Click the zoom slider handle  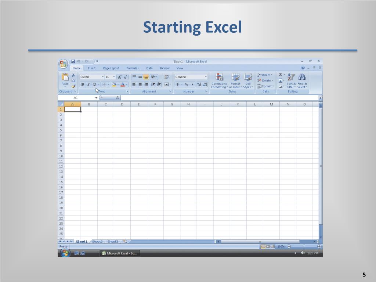(x=304, y=246)
